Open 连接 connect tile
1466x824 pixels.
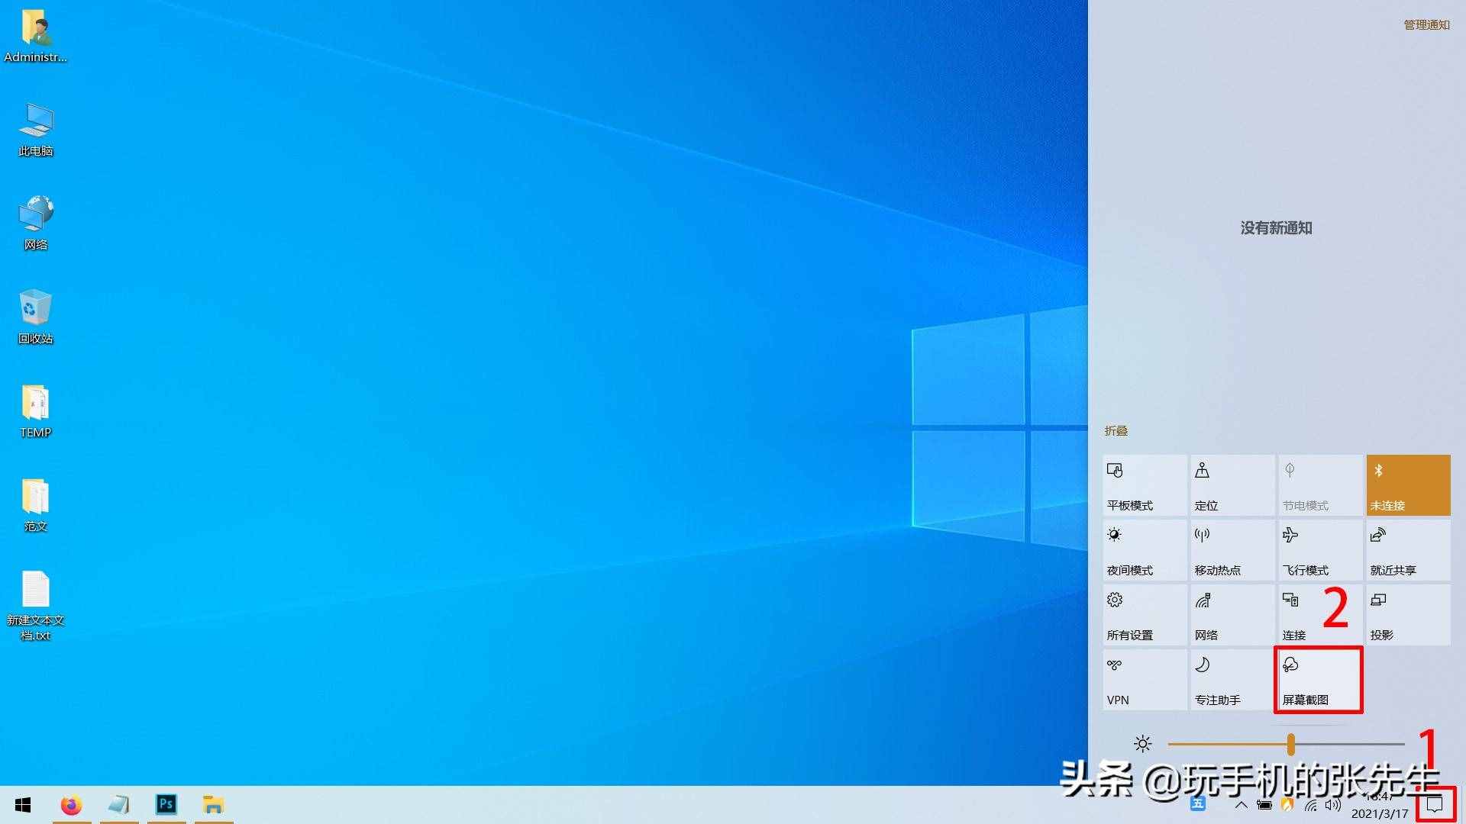[x=1320, y=615]
